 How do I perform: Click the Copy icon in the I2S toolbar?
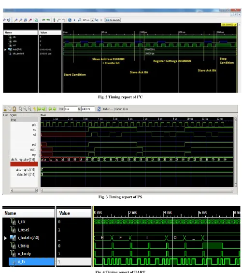coord(10,109)
